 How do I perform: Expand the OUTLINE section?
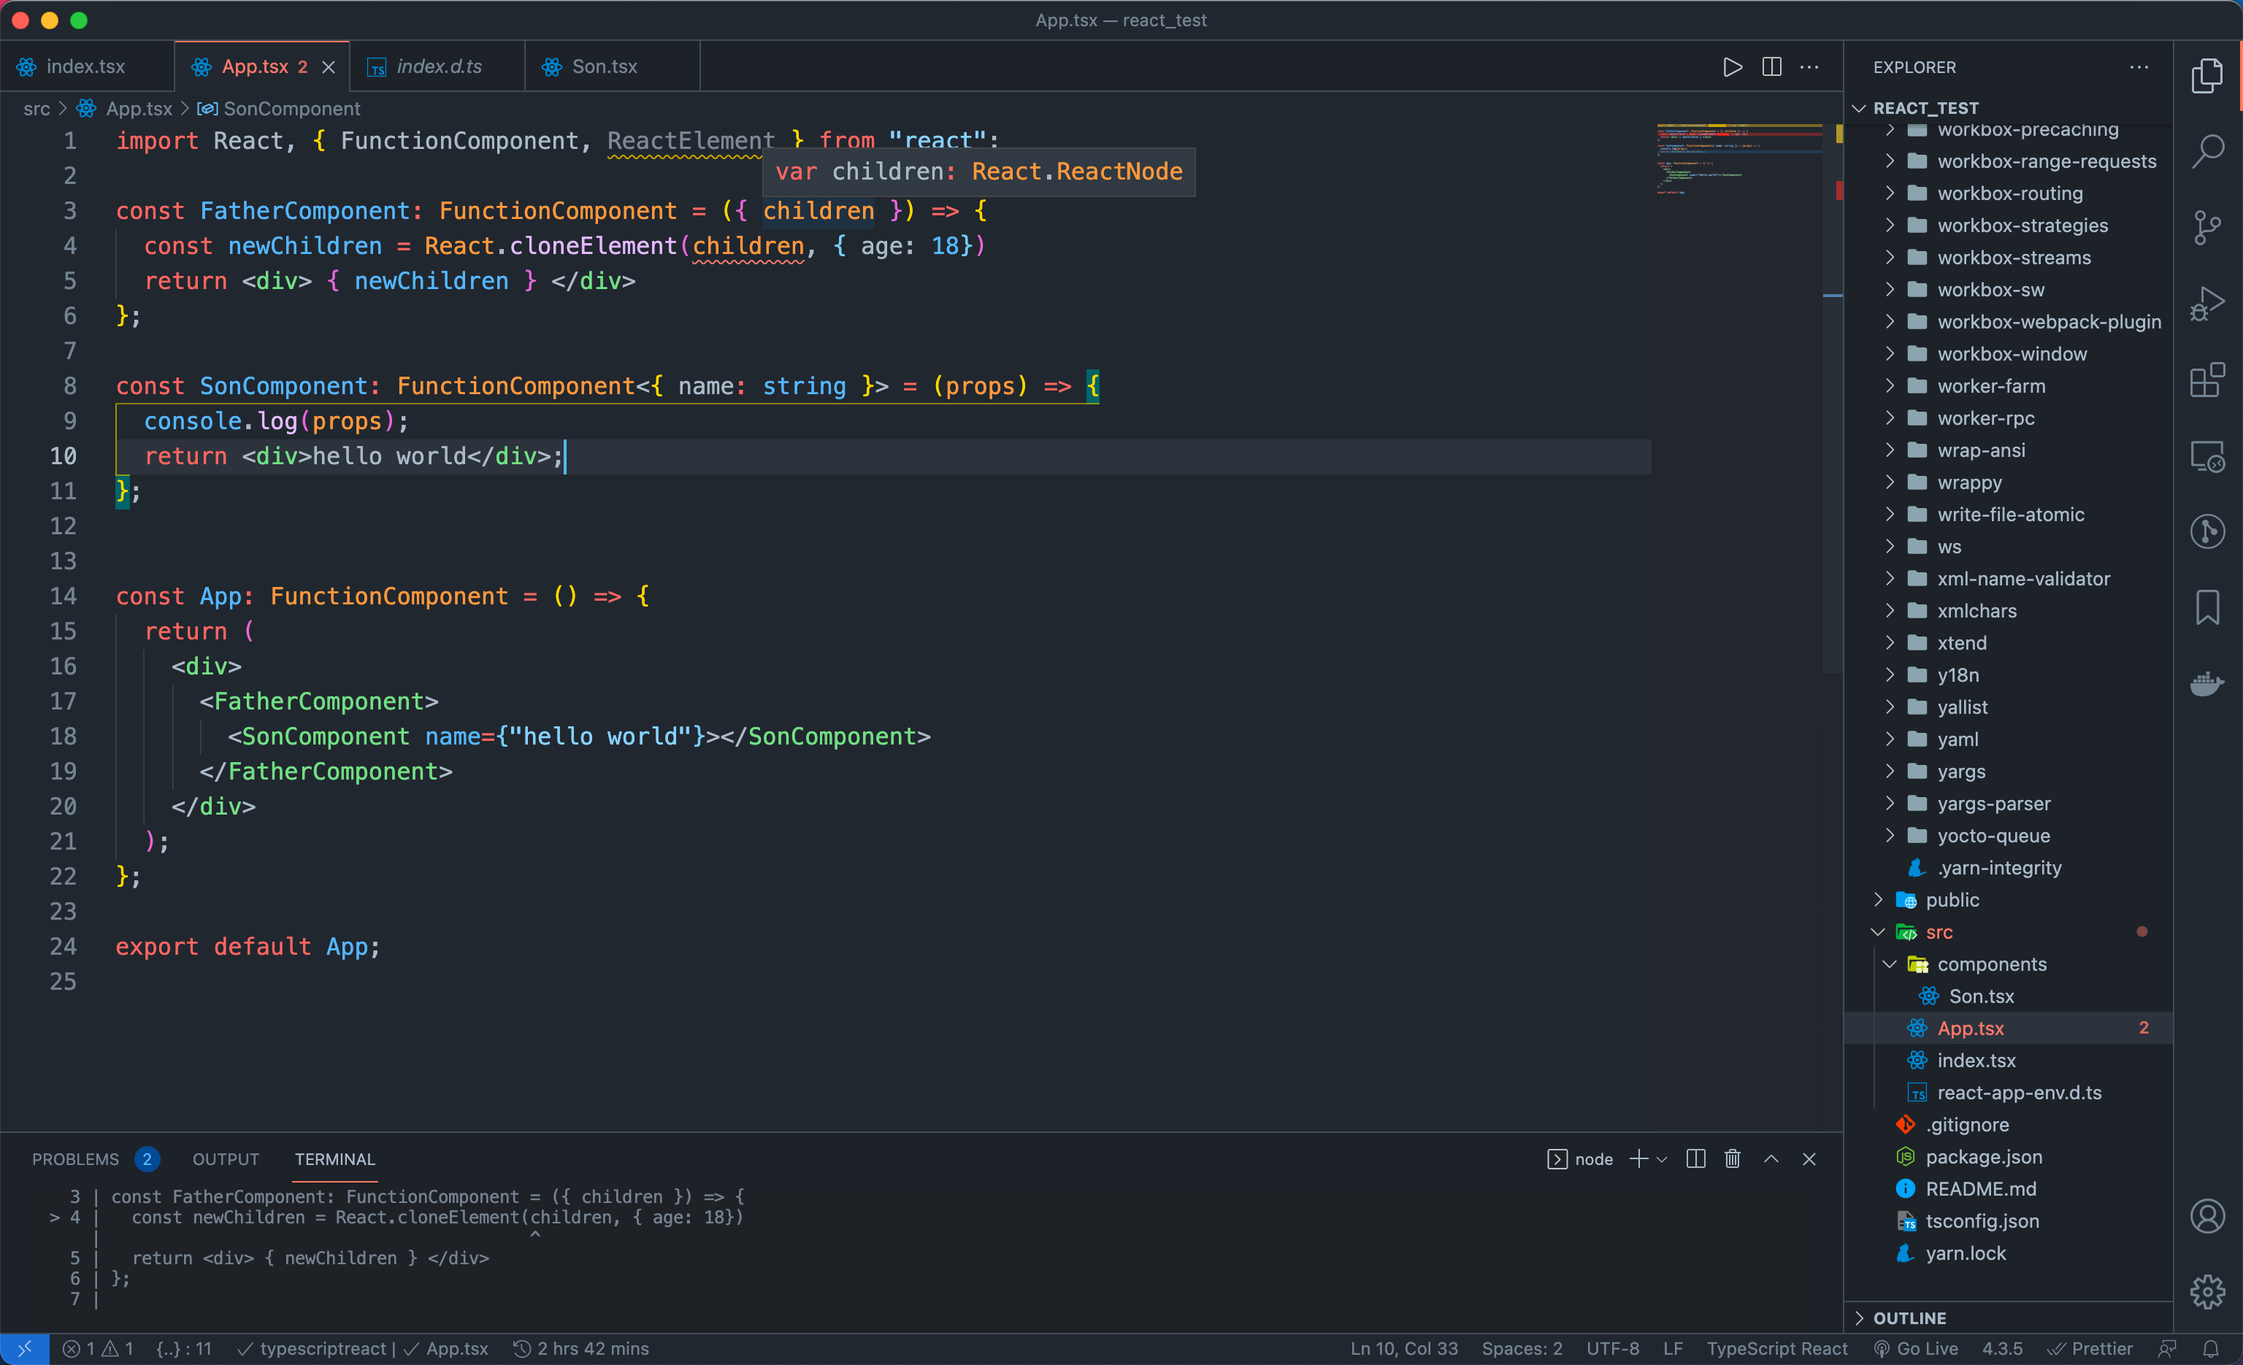[1909, 1318]
